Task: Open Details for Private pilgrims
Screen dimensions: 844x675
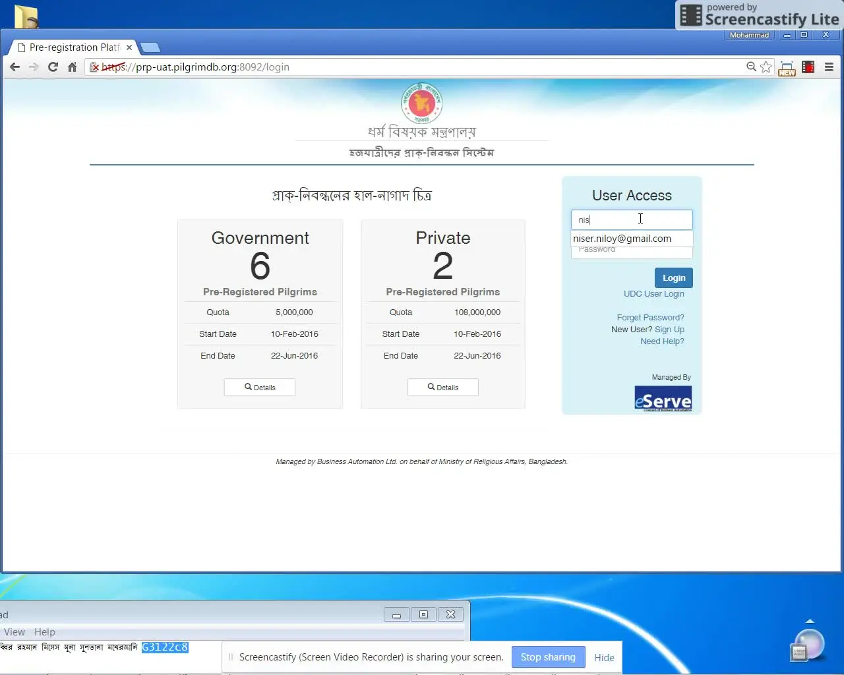Action: tap(442, 388)
